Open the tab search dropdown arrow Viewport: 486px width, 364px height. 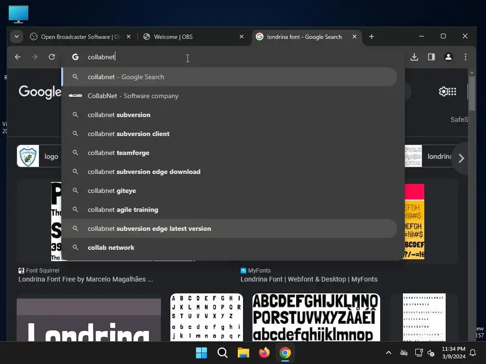tap(17, 36)
